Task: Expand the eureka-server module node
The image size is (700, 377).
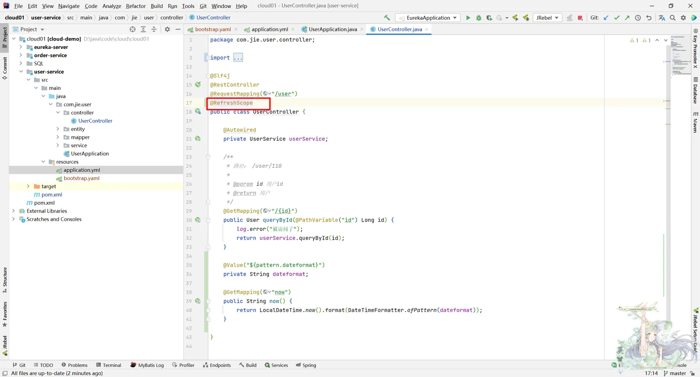Action: click(21, 47)
